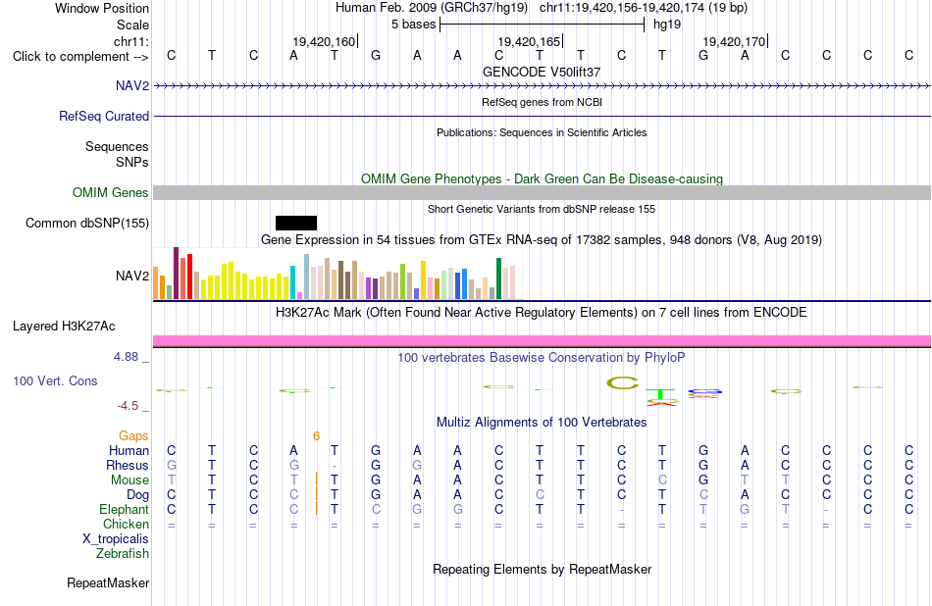Click the 4.88 upper conservation value

126,357
